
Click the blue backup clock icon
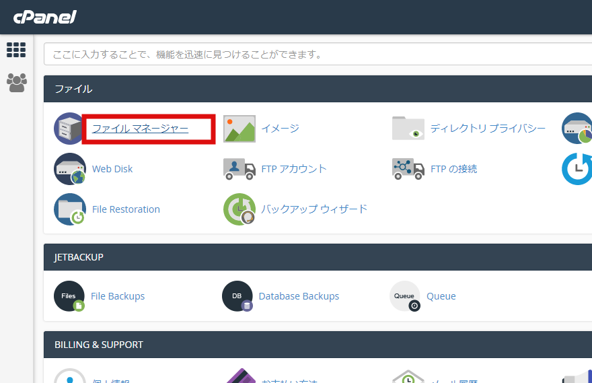click(x=577, y=169)
